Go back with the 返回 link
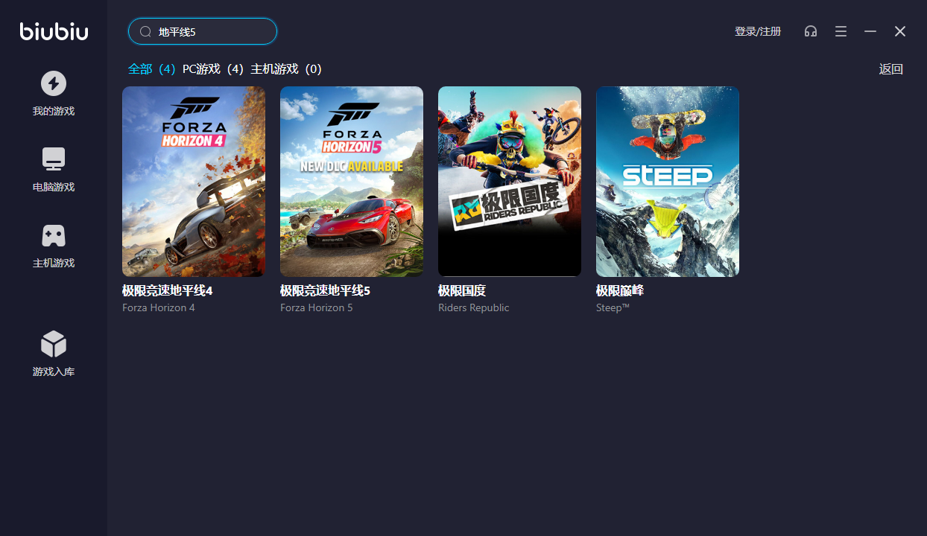 pyautogui.click(x=891, y=69)
